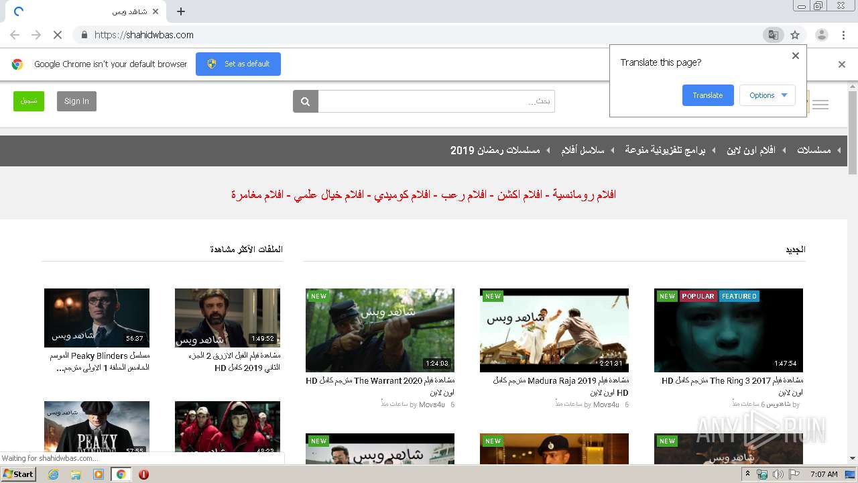Click Madura Raja 2019 title link
This screenshot has height=483, width=858.
[x=561, y=386]
